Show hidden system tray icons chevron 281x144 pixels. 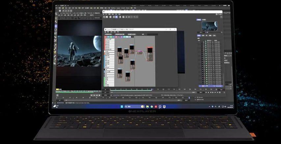[x=210, y=107]
